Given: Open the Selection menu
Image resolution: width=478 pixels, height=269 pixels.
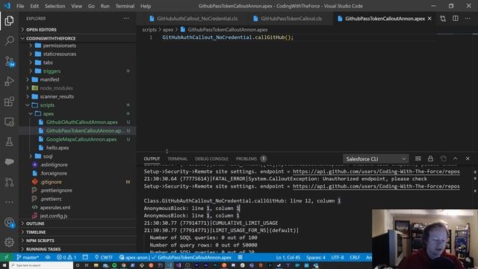Looking at the screenshot, I should point(55,6).
